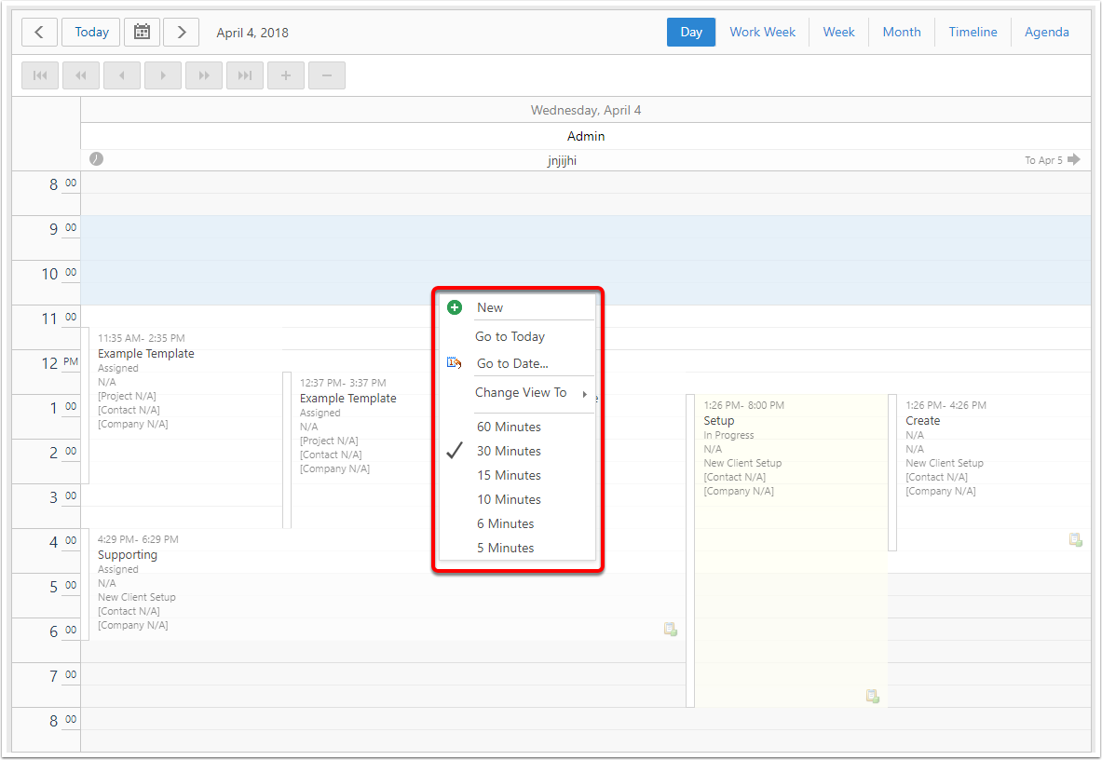Click the 12 PM time ruler label
1102x760 pixels.
(x=59, y=363)
